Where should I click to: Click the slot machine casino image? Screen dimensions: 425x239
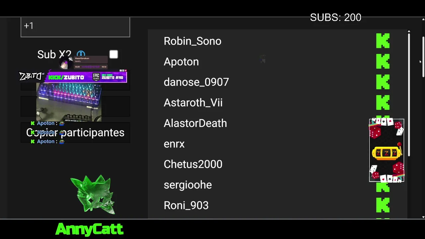coord(386,150)
